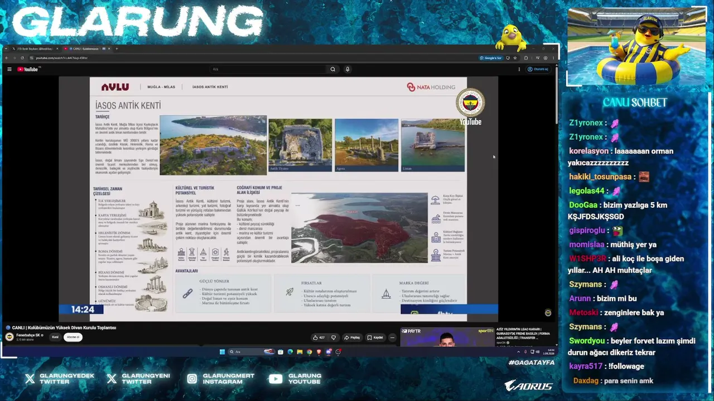Click chat username Arunn
The height and width of the screenshot is (401, 714).
click(x=580, y=299)
